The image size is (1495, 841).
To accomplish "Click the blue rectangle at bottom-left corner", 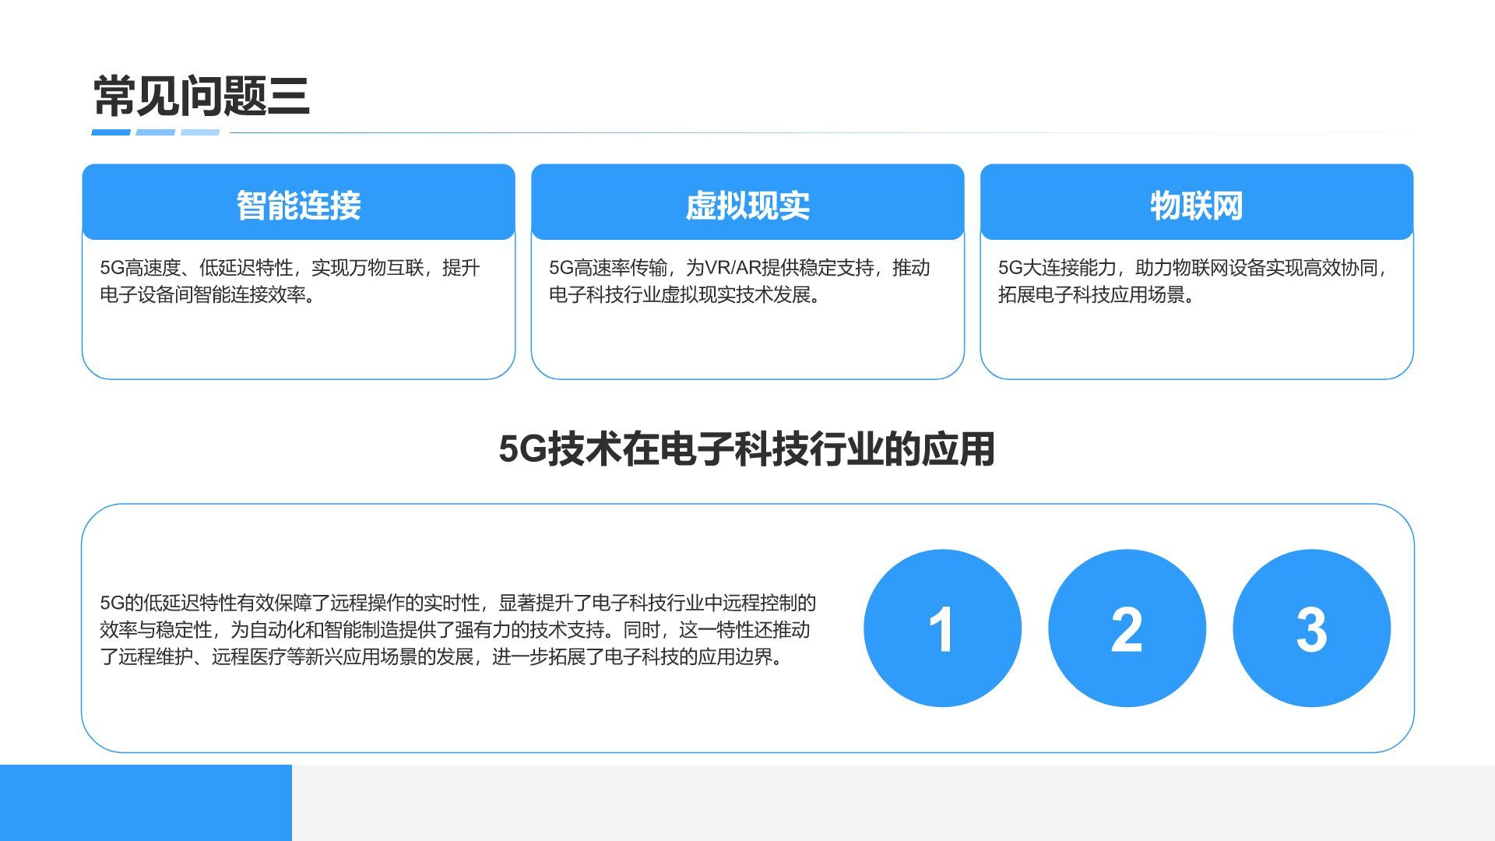I will click(x=144, y=802).
